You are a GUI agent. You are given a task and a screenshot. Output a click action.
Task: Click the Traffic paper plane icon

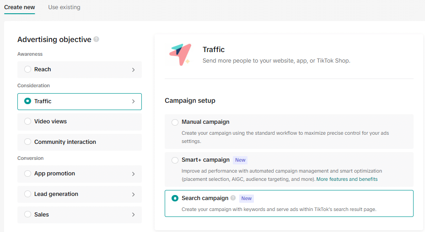click(180, 55)
